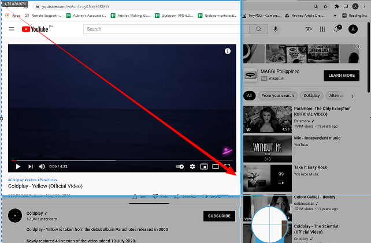
Task: Open the YouTube account avatar menu
Action: [353, 29]
